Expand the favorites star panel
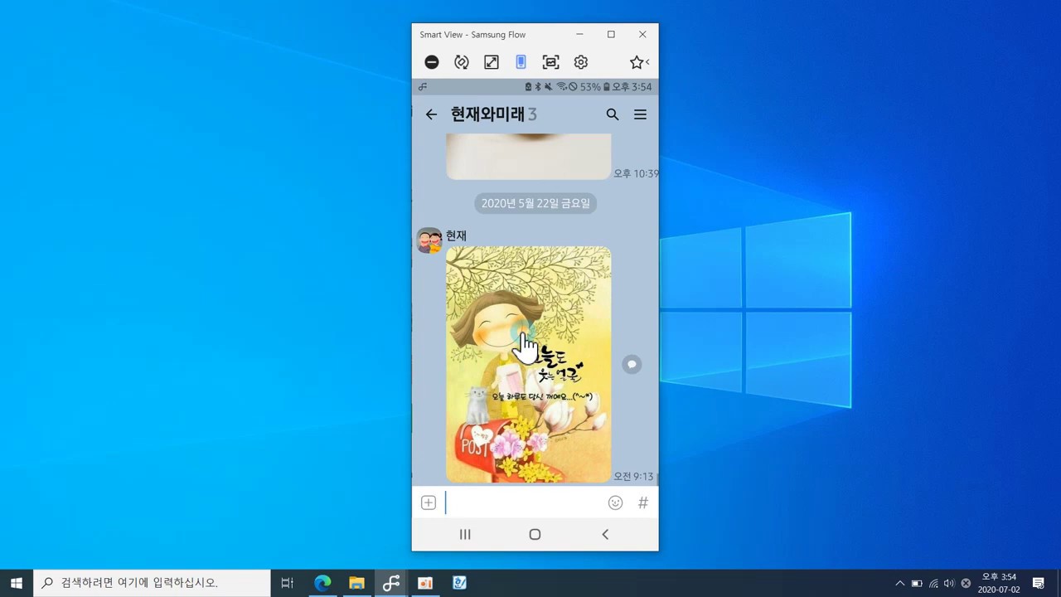 (x=638, y=62)
